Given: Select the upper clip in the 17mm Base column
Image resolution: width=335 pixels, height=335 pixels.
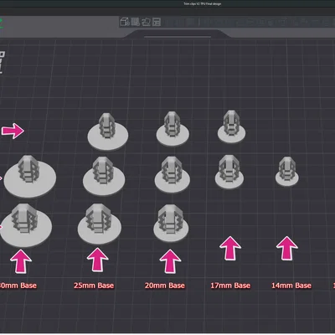Looking at the screenshot, I should tap(231, 127).
